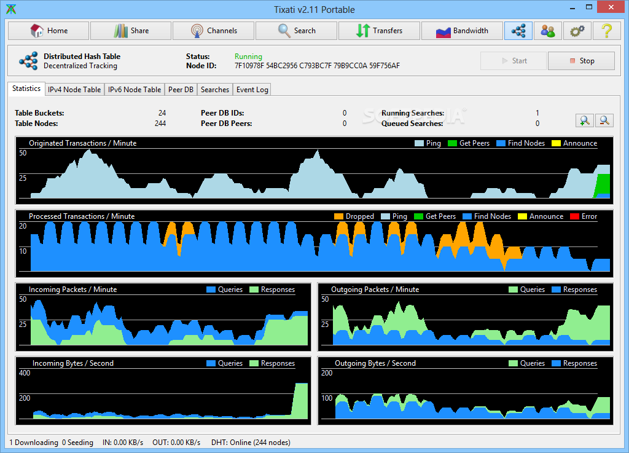
Task: Click the Incoming Bytes / Second graph
Action: pos(163,391)
